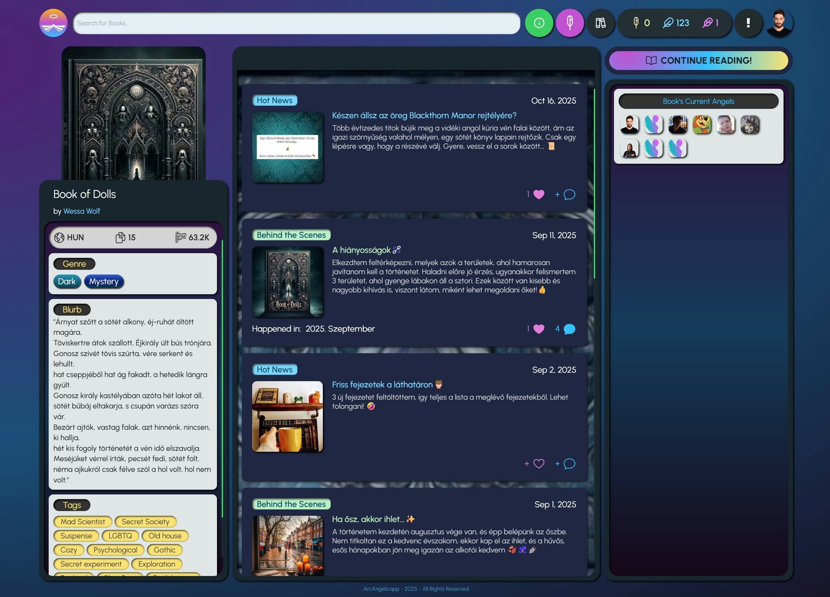The width and height of the screenshot is (830, 597).
Task: Click the purple quill pen button
Action: pyautogui.click(x=569, y=23)
